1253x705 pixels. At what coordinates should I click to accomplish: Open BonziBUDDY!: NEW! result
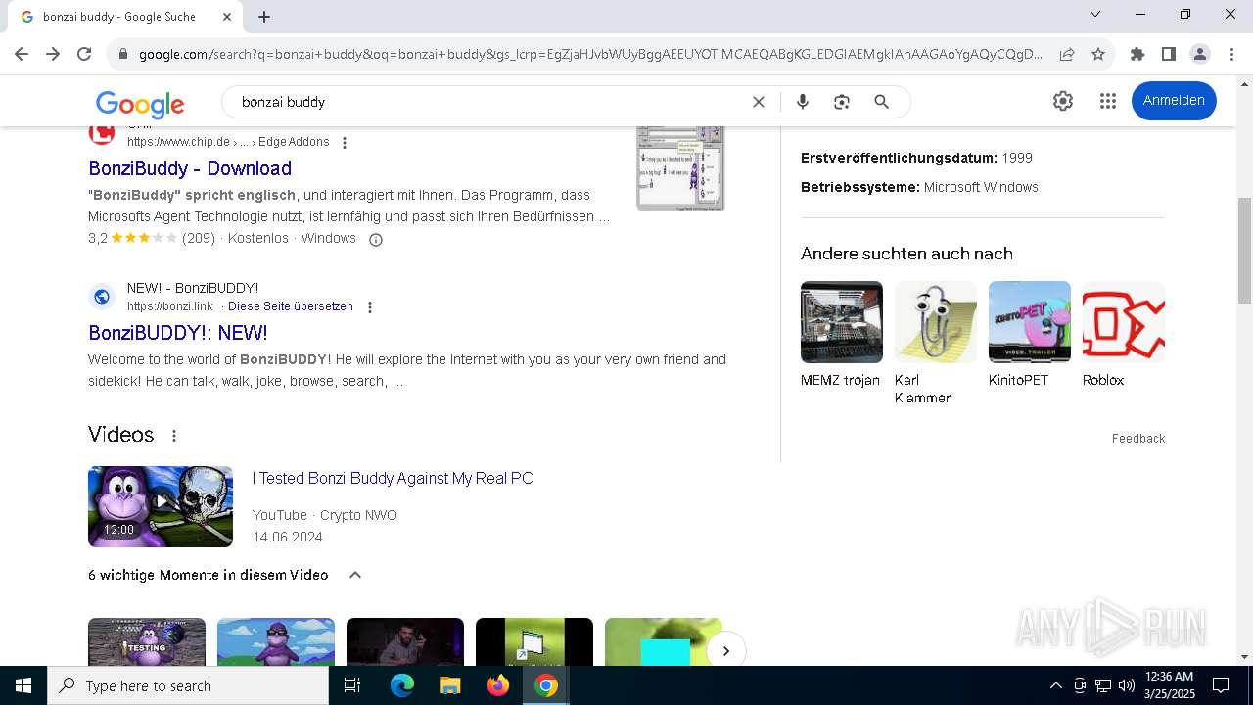[178, 333]
